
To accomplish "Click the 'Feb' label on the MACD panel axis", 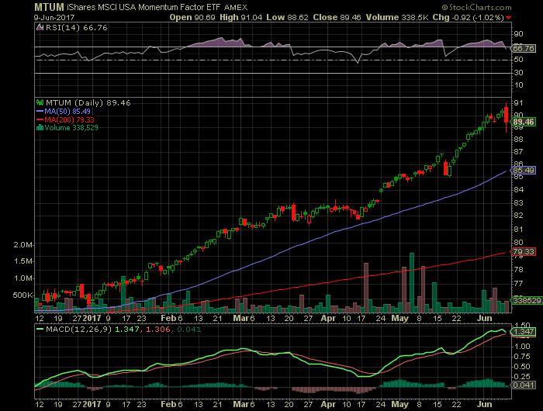I will coord(168,404).
